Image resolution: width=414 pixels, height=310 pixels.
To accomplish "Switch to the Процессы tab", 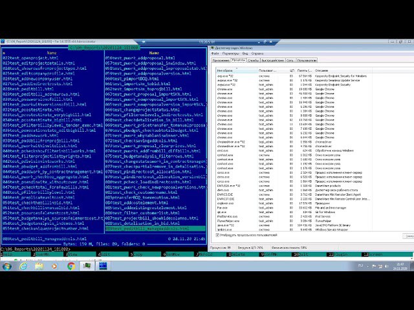I will 239,60.
